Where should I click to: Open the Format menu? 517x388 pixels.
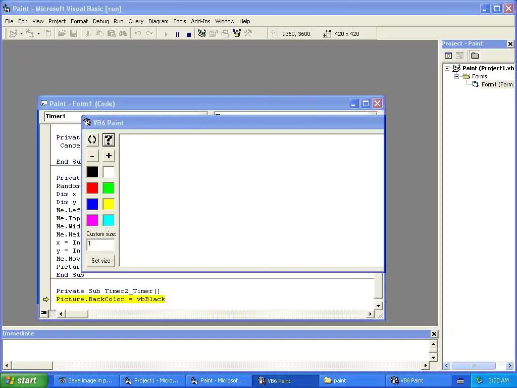pyautogui.click(x=79, y=21)
